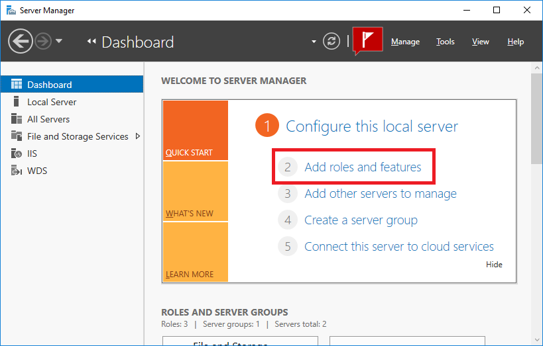Open the WDS role page
The image size is (543, 346).
[37, 171]
